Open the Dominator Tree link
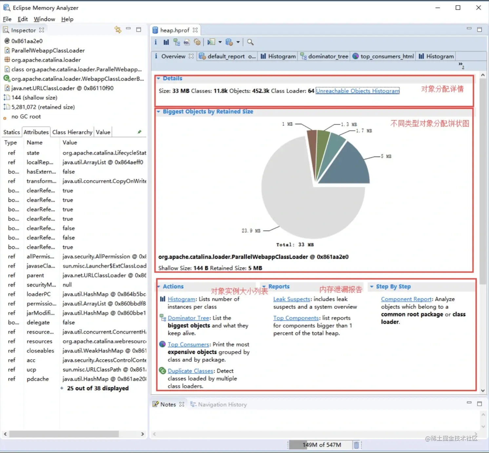The width and height of the screenshot is (489, 453). [188, 318]
